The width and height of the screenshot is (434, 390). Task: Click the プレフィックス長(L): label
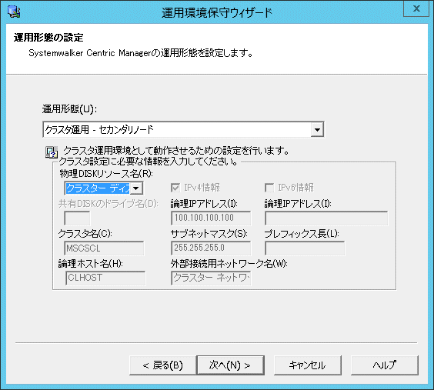pos(302,234)
